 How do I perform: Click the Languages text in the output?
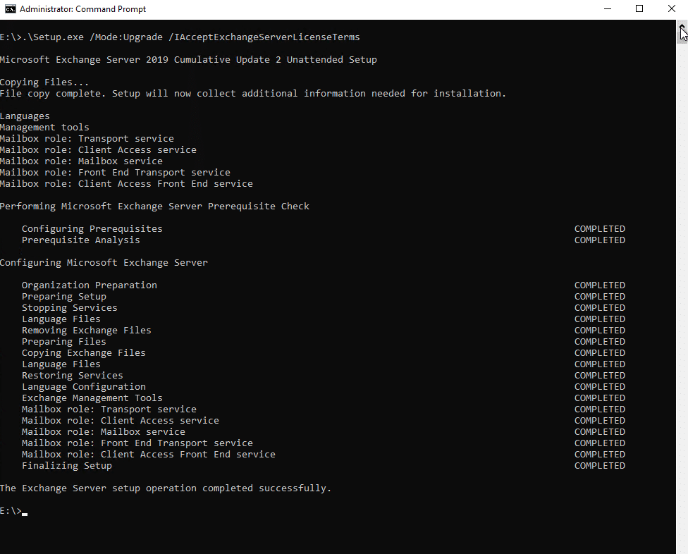[x=25, y=116]
